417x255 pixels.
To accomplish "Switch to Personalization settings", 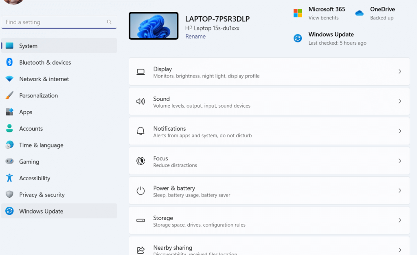I will pos(59,95).
